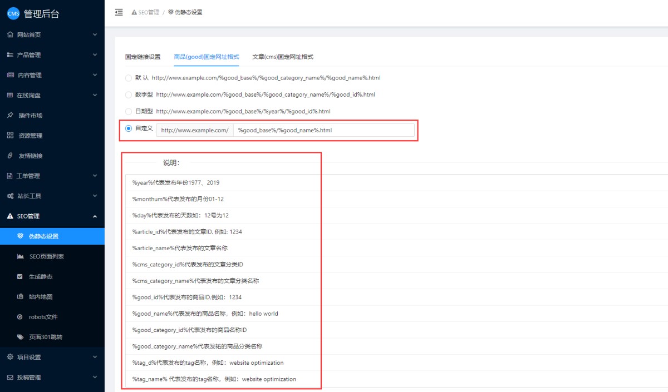Click the 友情链接 link icon

10,156
